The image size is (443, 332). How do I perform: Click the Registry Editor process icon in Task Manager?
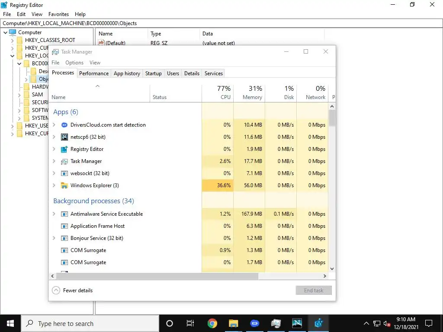pos(64,149)
